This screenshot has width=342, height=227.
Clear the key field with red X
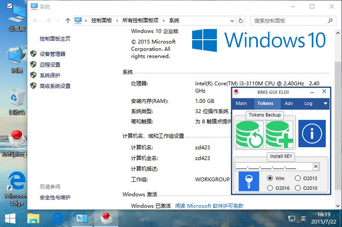tap(316, 167)
